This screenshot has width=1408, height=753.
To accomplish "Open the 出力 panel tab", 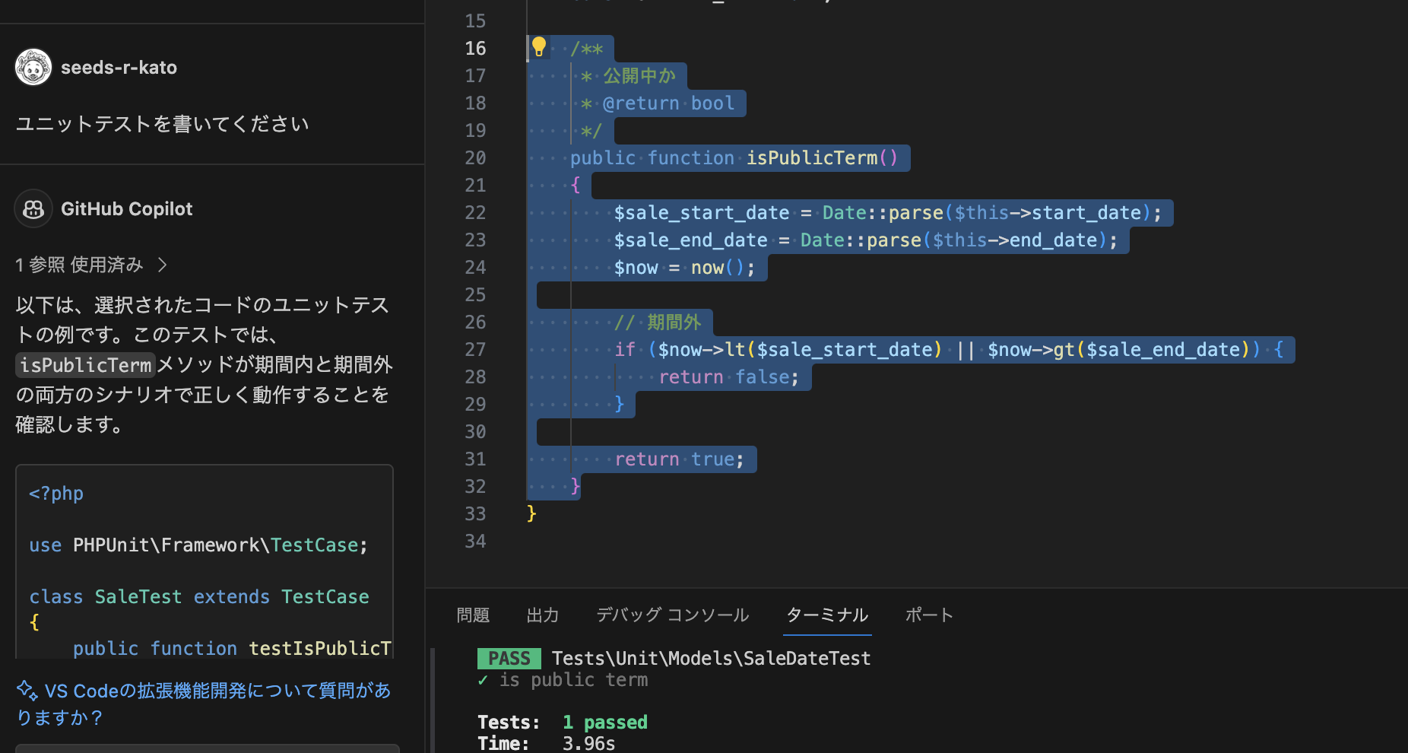I will point(543,615).
